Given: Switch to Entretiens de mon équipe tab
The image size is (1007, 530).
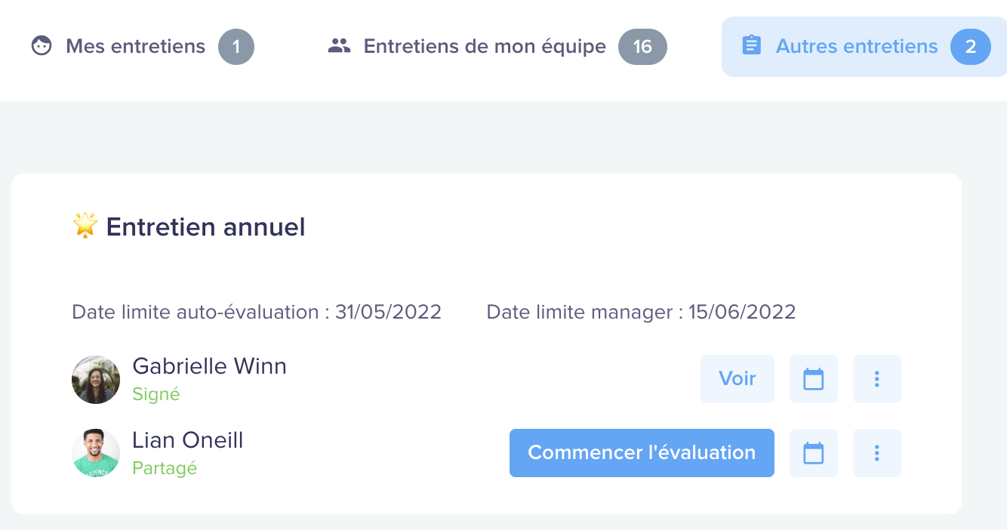Looking at the screenshot, I should [x=497, y=47].
